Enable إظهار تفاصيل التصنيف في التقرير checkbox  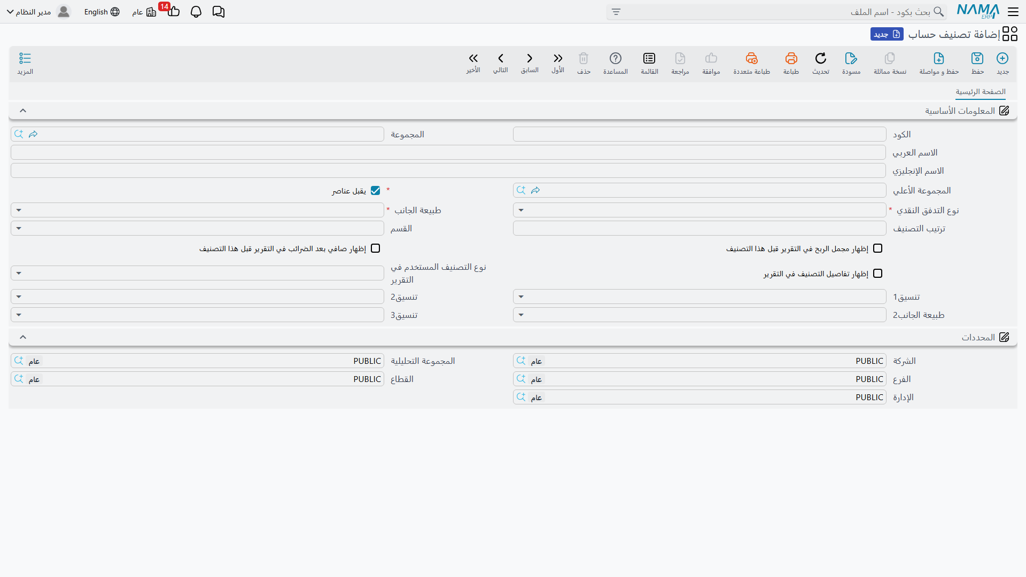pos(878,274)
